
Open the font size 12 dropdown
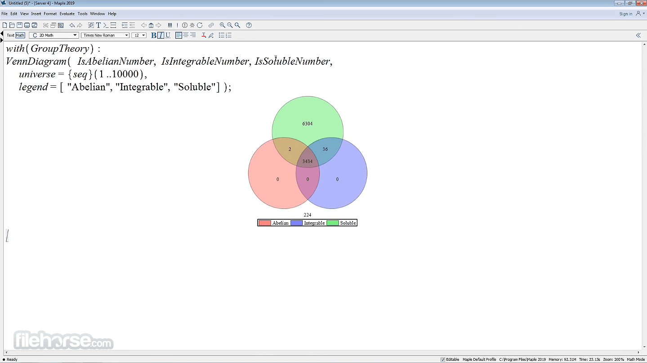[139, 35]
